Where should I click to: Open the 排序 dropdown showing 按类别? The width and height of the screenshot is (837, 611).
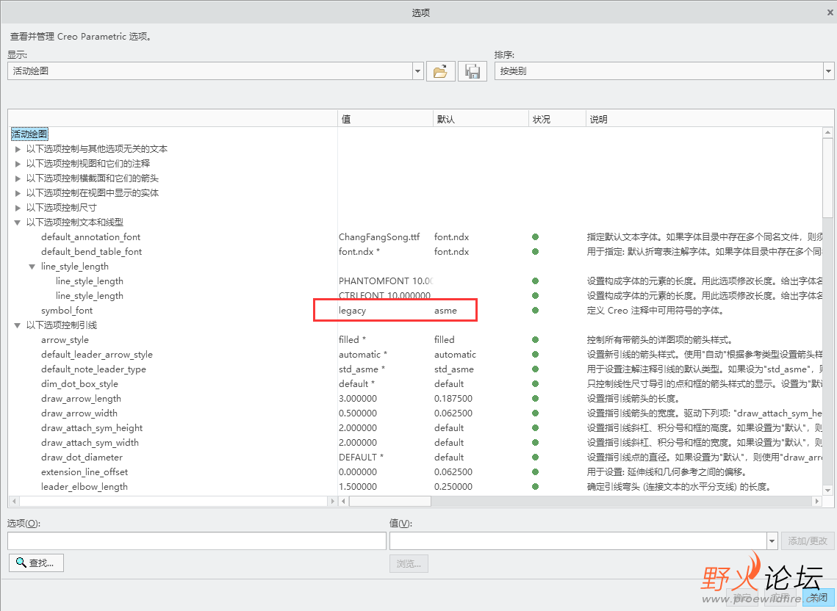(828, 71)
